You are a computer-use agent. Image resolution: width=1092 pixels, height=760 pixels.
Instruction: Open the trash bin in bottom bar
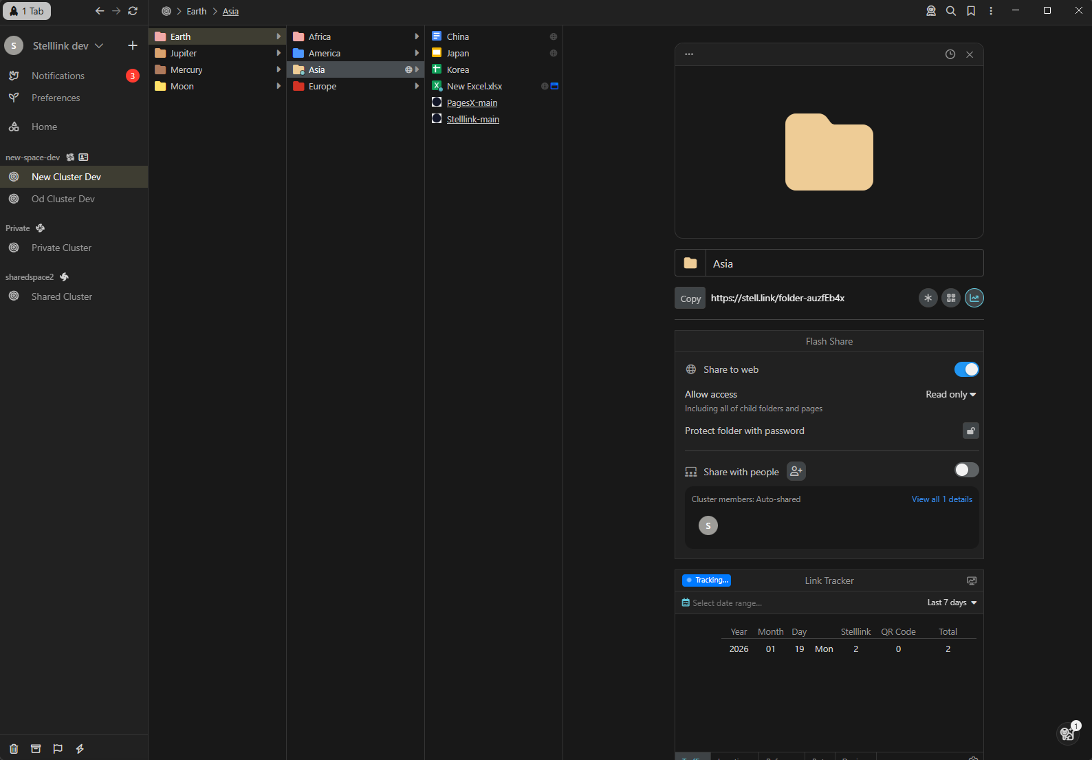coord(14,748)
